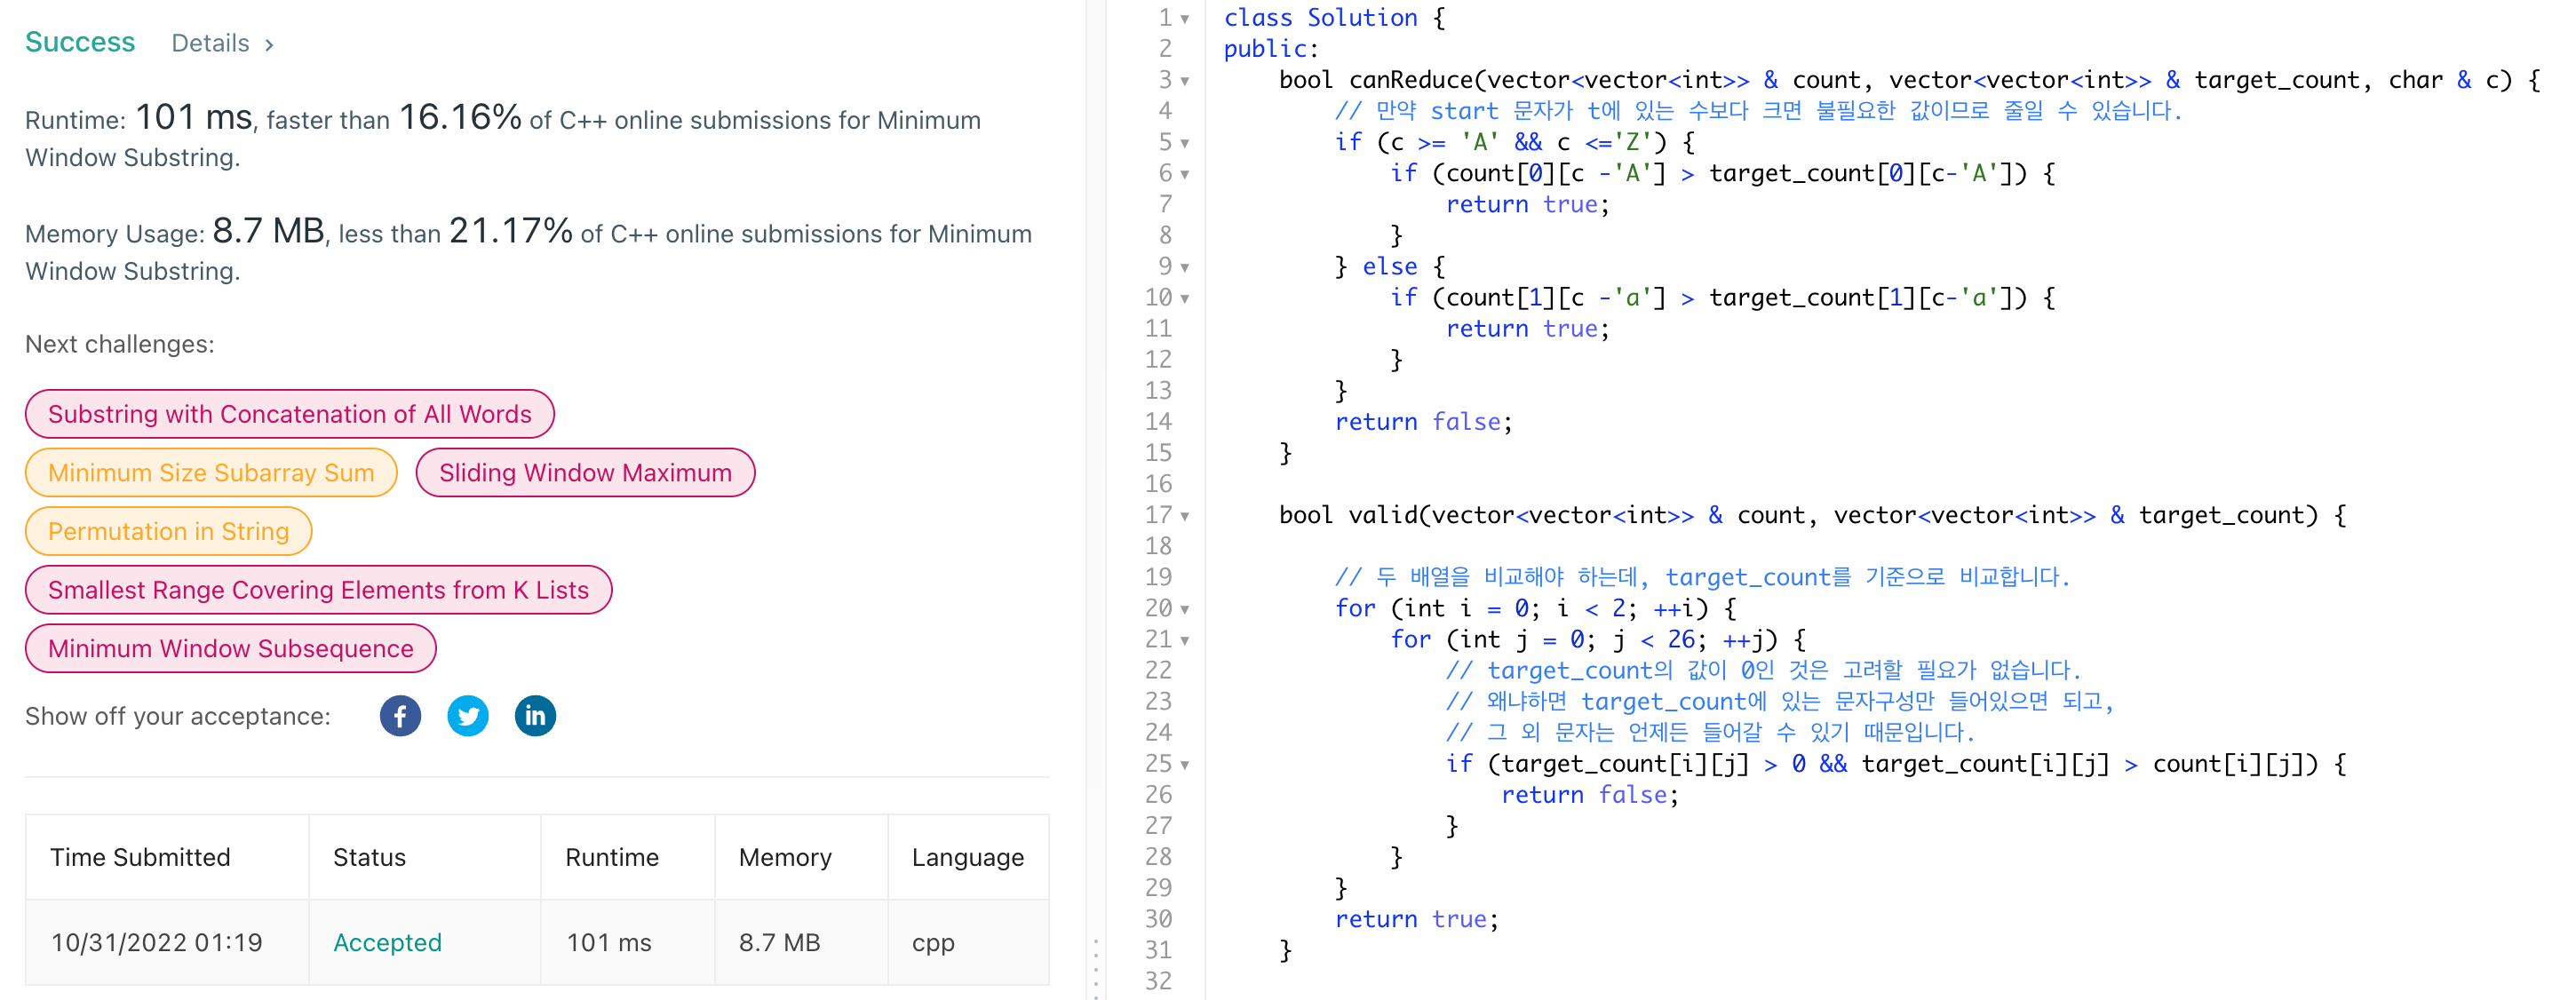This screenshot has width=2576, height=1000.
Task: Share acceptance on Facebook icon
Action: [400, 716]
